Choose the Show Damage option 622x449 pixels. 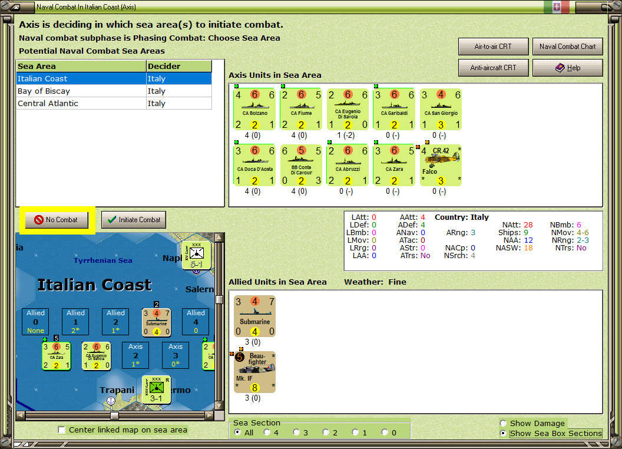(x=503, y=423)
